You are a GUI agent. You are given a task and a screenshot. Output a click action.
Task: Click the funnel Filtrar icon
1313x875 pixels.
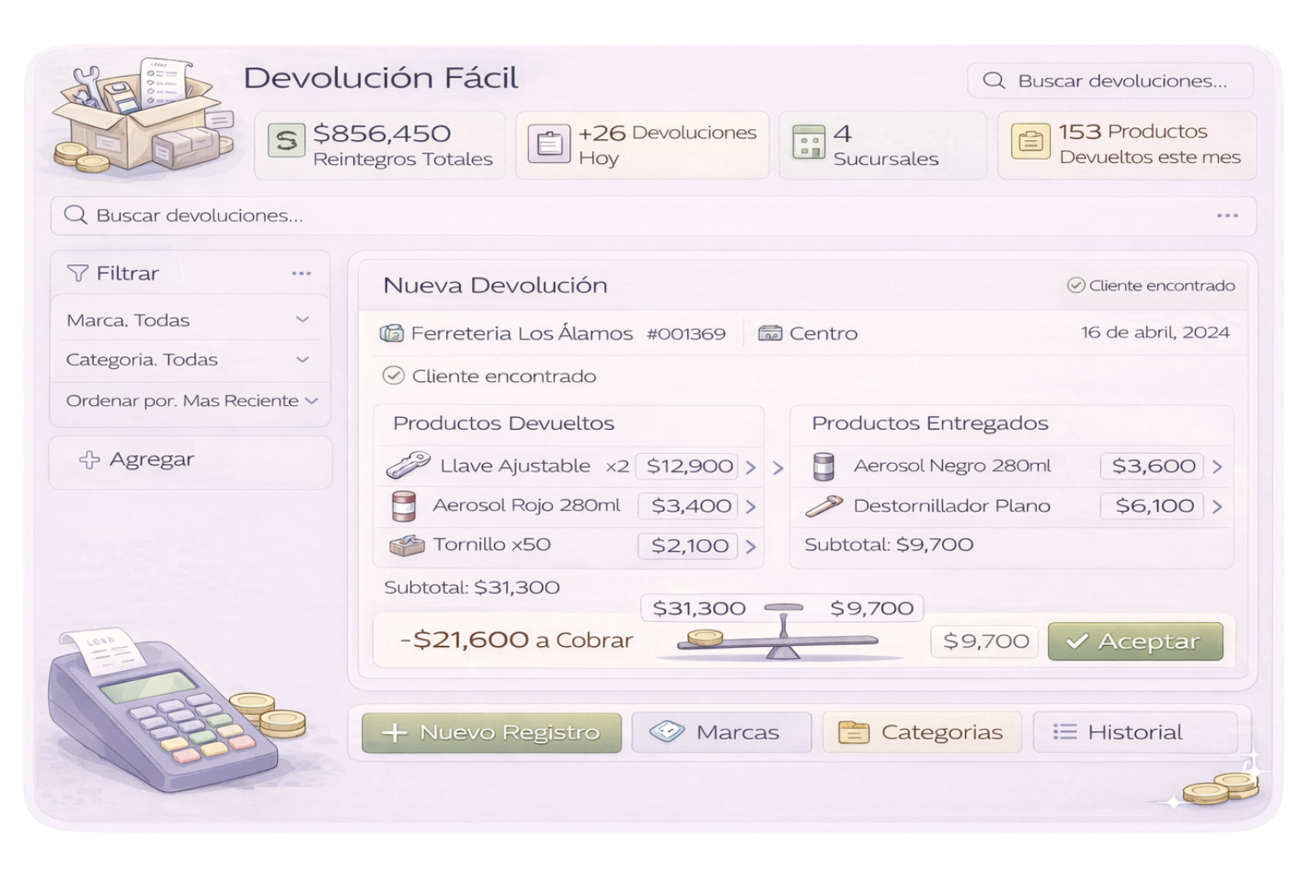[x=78, y=273]
